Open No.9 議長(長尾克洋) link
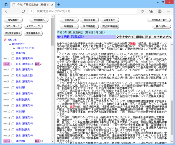This screenshot has width=175, height=145. [24, 106]
